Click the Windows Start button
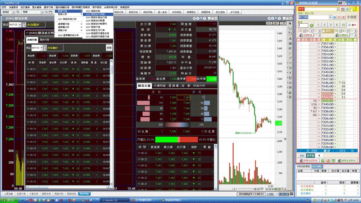Viewport: 361px width, 203px height. pos(10,201)
